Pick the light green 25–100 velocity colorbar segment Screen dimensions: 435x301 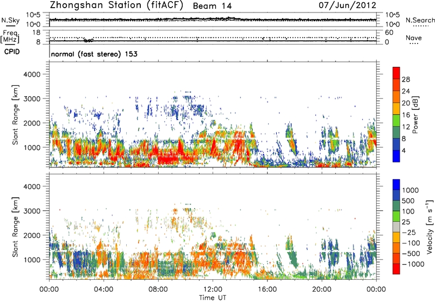(x=396, y=216)
